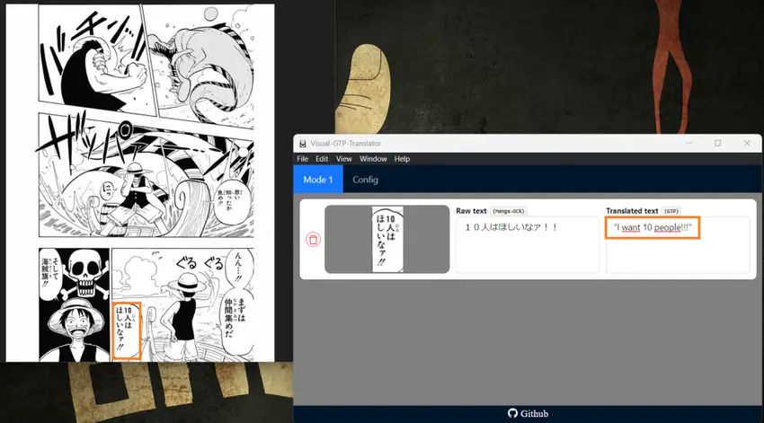Open the Help menu
This screenshot has height=423, width=764.
coord(402,159)
